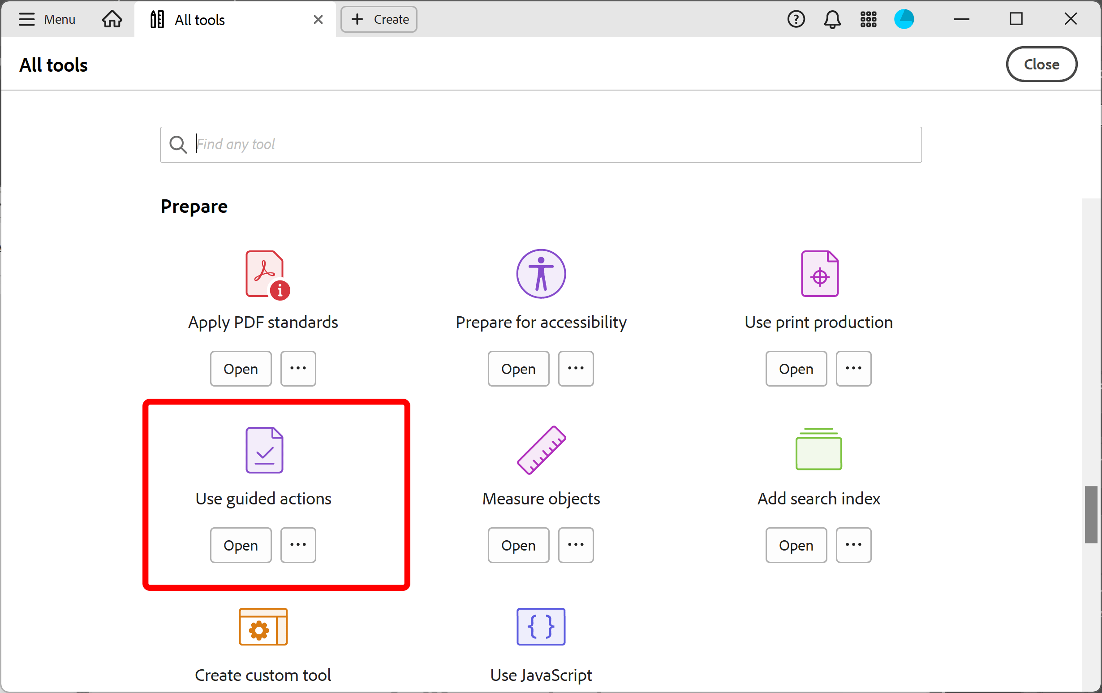1102x693 pixels.
Task: Open the Help question mark icon
Action: click(796, 20)
